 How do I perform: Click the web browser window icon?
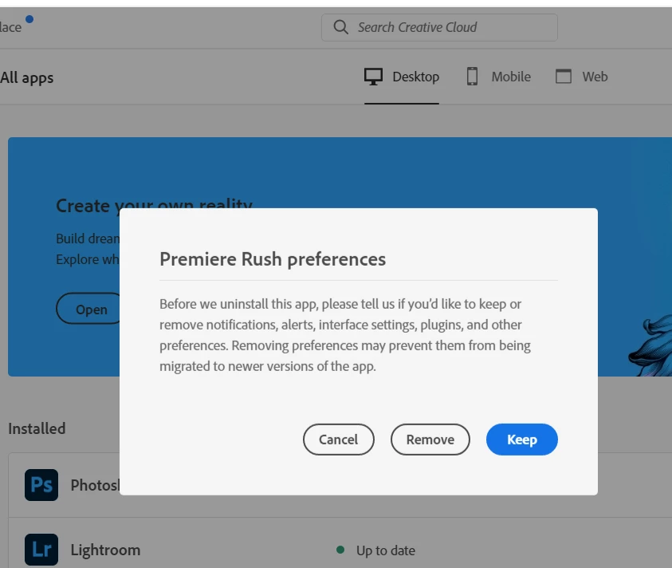[x=563, y=77]
